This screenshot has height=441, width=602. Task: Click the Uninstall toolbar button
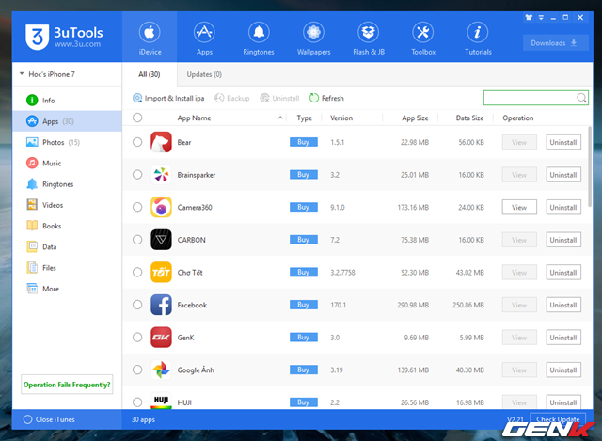[279, 98]
